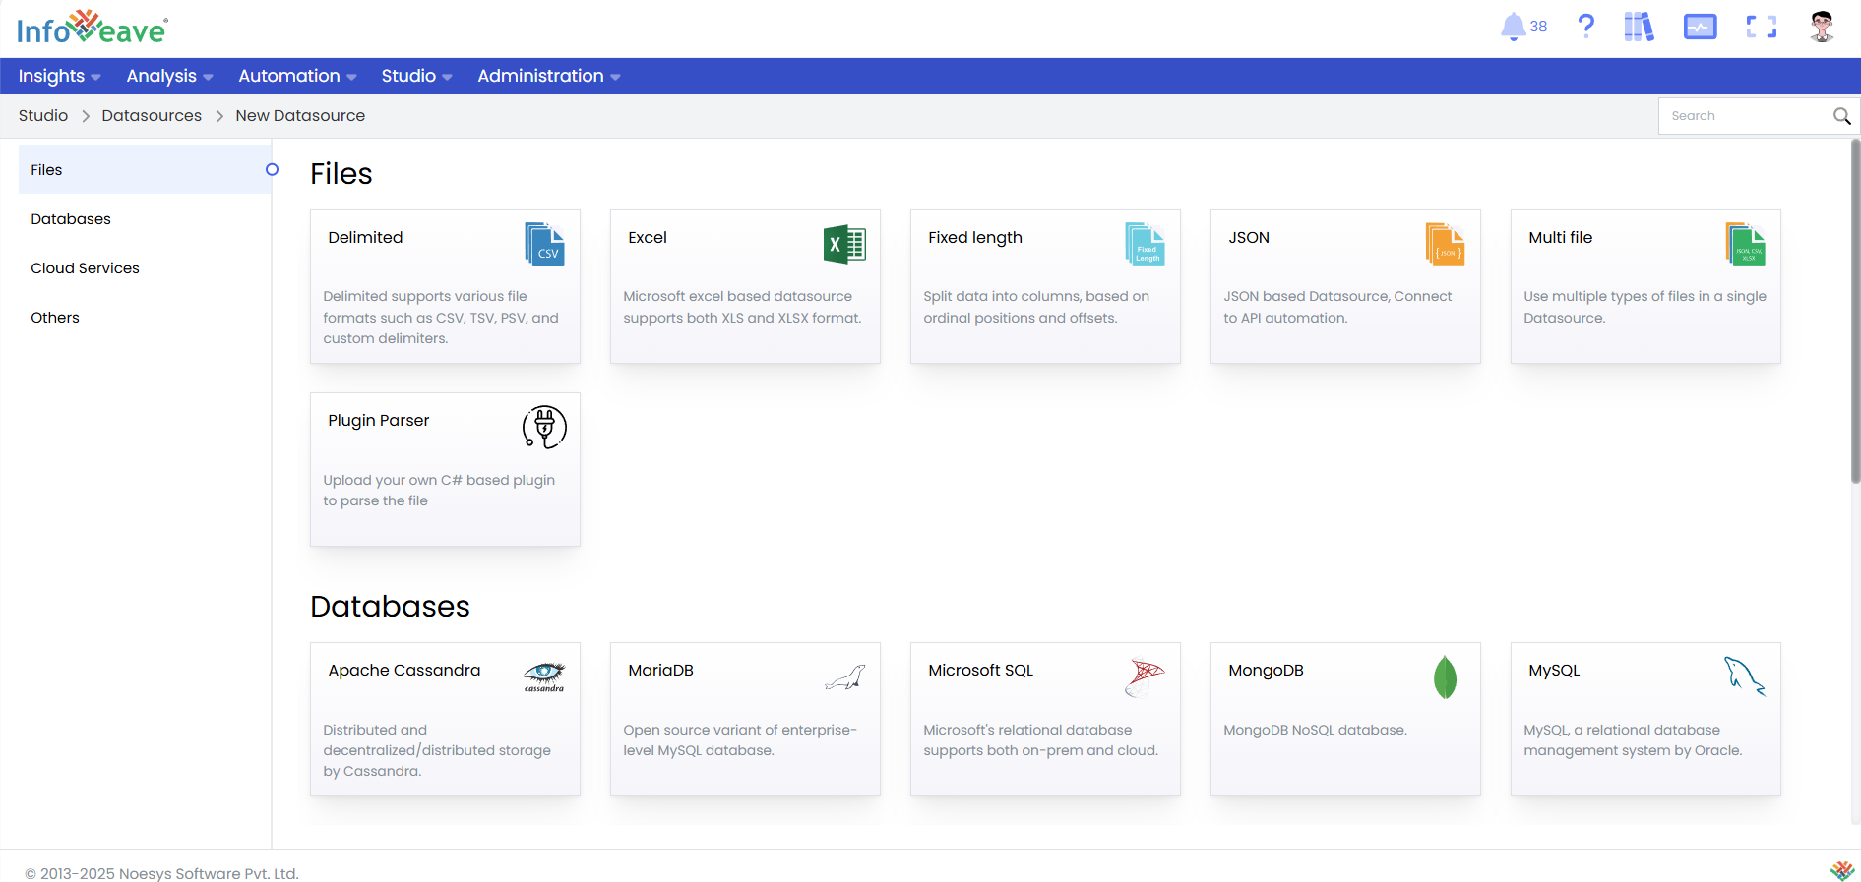Select the Databases sidebar category
The height and width of the screenshot is (882, 1861).
click(x=145, y=218)
